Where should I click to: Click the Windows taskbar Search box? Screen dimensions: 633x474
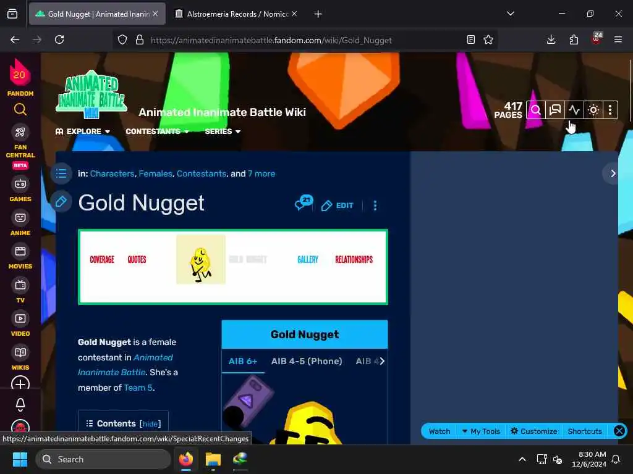[x=103, y=459]
